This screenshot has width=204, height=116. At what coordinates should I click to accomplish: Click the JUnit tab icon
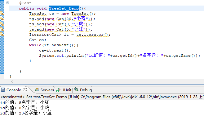59,90
